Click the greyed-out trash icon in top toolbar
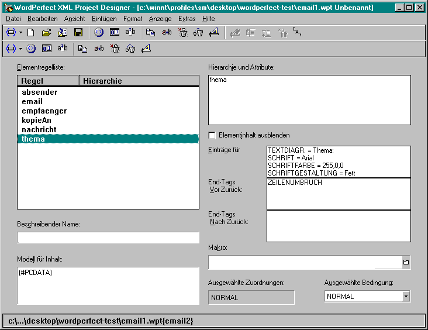 tap(282, 33)
